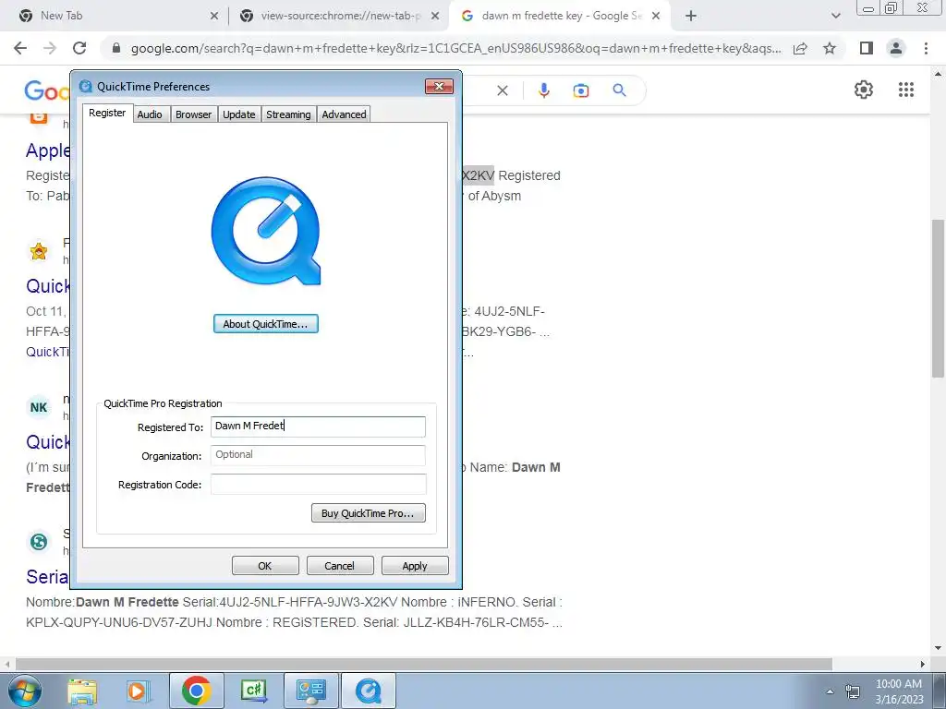Viewport: 946px width, 709px height.
Task: Click the Chrome taskbar icon
Action: tap(196, 691)
